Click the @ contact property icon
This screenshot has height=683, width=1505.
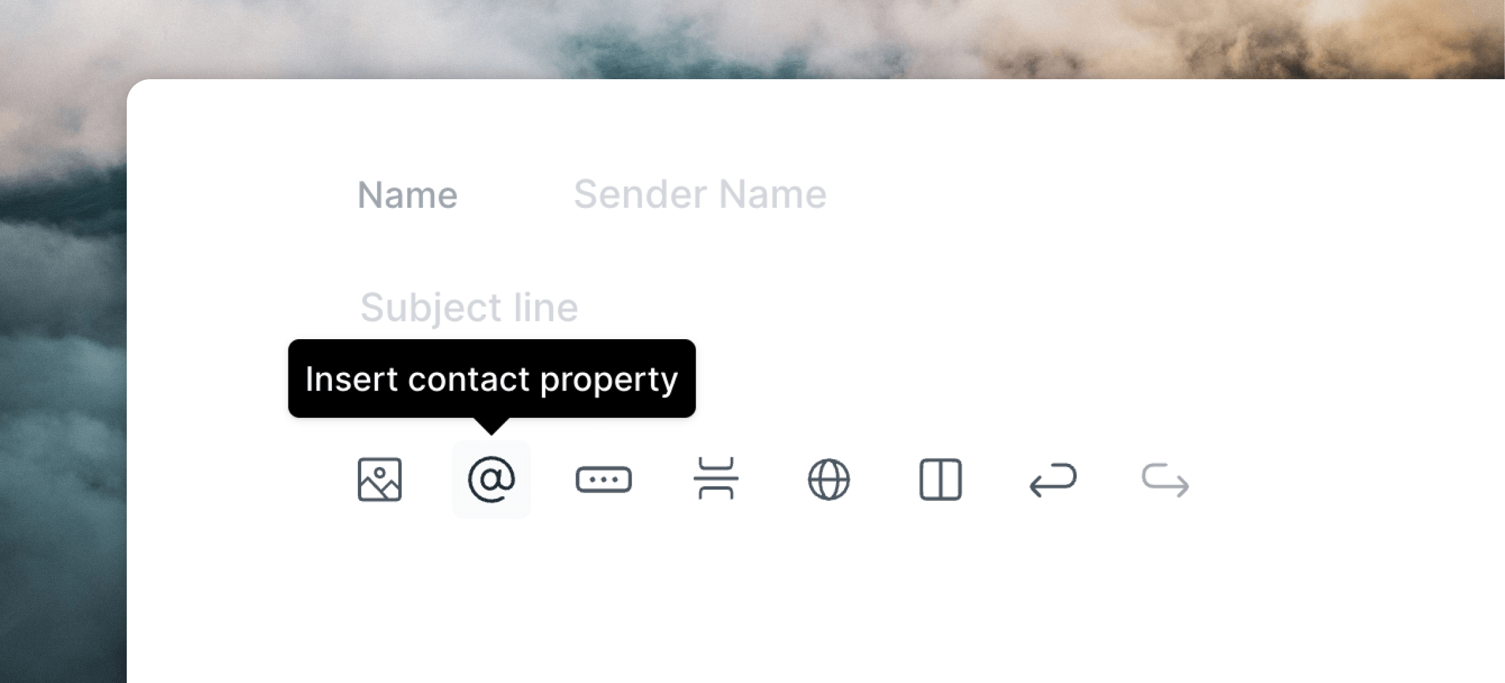tap(491, 479)
